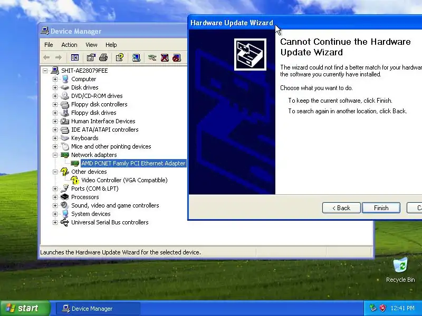This screenshot has height=316, width=422.
Task: Click the Processors chip icon
Action: 65,197
